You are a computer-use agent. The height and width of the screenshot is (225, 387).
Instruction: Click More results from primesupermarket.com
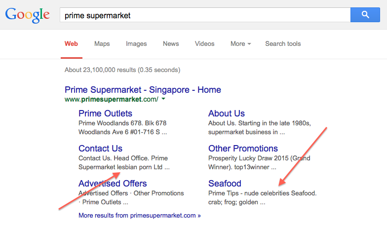tap(140, 216)
